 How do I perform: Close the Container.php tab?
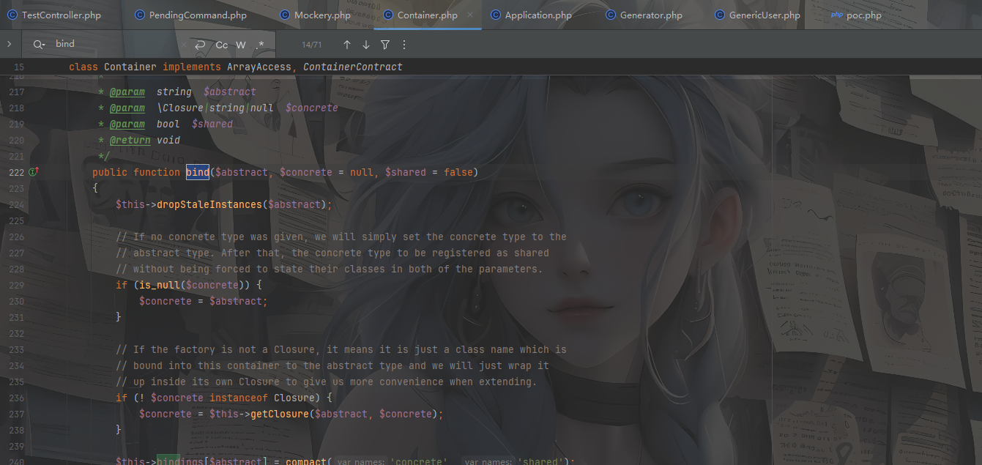(x=470, y=15)
